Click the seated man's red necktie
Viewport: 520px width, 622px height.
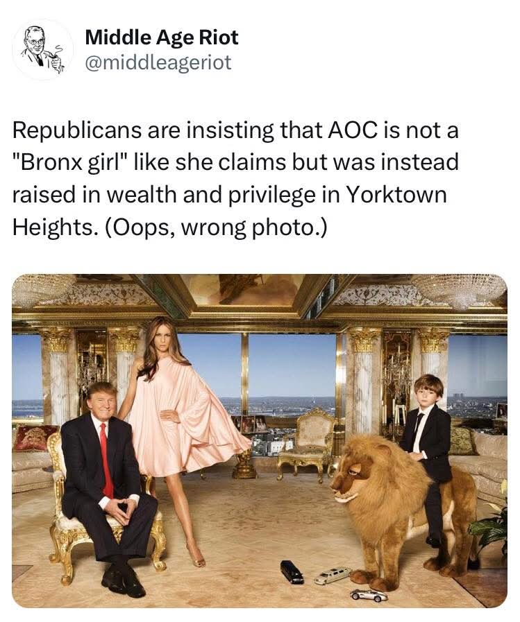coord(106,459)
